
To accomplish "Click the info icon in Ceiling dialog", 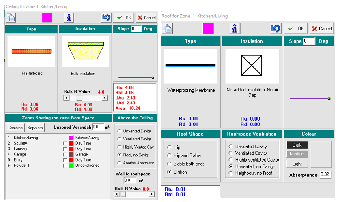I will tap(69, 17).
